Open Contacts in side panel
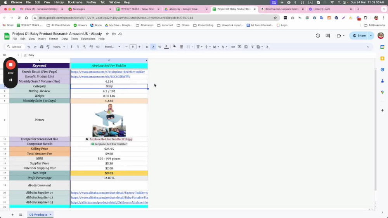This screenshot has width=388, height=218. tap(382, 81)
